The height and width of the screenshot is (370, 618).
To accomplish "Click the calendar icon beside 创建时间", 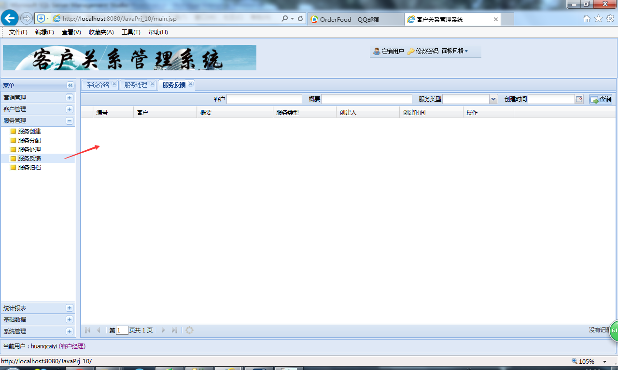I will [x=578, y=99].
